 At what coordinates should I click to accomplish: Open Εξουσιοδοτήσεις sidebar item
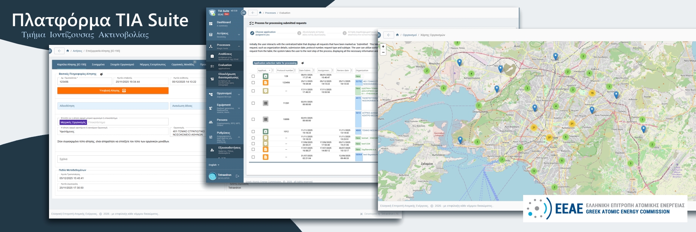point(225,150)
